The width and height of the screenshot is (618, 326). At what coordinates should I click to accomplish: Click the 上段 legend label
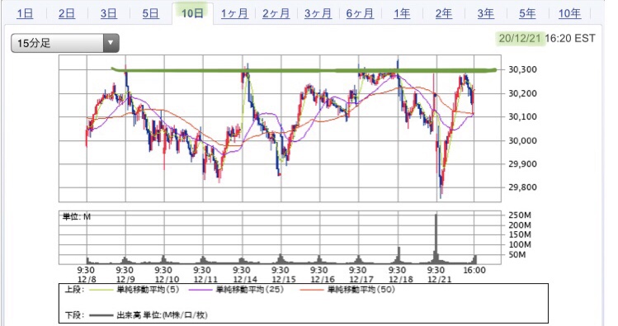(x=74, y=290)
